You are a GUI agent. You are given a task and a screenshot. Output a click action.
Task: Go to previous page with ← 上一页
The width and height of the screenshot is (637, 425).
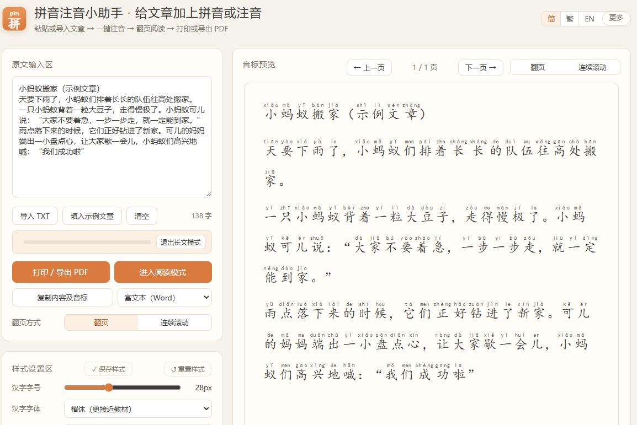369,68
